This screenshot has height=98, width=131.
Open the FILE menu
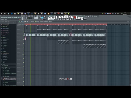tap(2, 17)
